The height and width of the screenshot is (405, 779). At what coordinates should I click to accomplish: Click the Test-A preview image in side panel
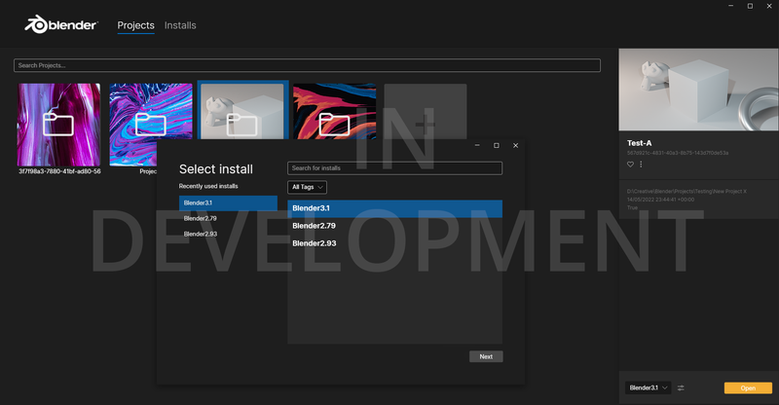[x=698, y=90]
